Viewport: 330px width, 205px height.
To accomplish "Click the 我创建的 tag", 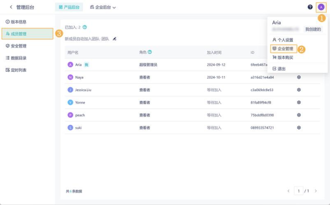I will (x=313, y=30).
